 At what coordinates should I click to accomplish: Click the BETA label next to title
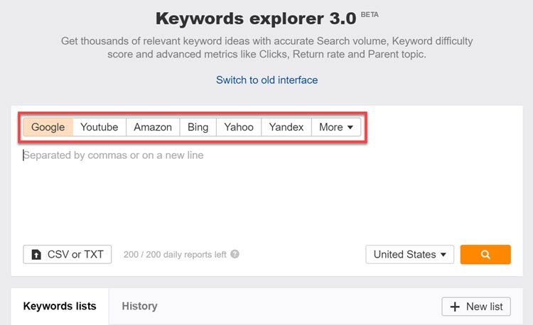(370, 15)
